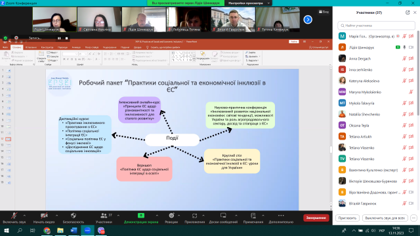
Task: Open Viber from taskbar
Action: 101,230
